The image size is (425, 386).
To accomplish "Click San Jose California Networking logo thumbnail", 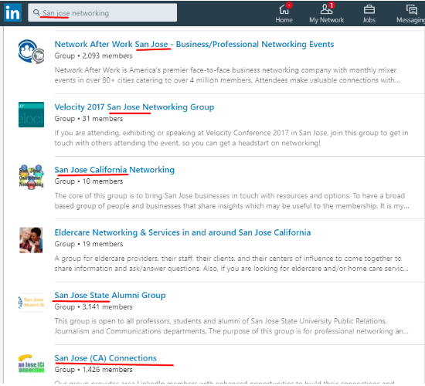I will (31, 177).
